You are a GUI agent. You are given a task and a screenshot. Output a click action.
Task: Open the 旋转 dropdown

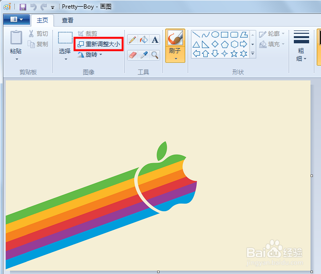tap(90, 55)
